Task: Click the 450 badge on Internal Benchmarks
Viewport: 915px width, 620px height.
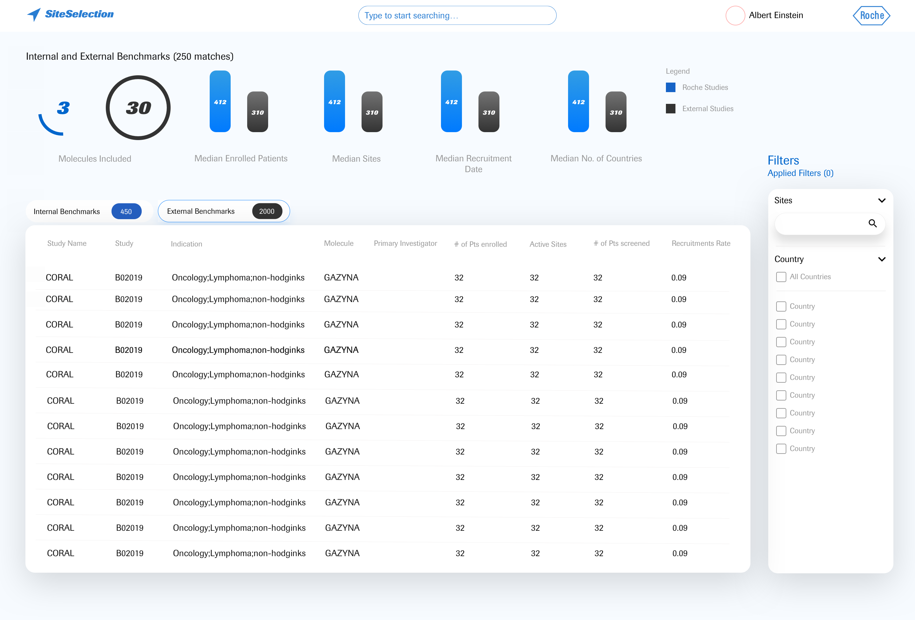Action: click(126, 212)
